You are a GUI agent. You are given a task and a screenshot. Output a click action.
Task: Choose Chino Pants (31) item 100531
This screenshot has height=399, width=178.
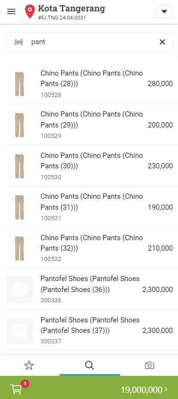(89, 207)
